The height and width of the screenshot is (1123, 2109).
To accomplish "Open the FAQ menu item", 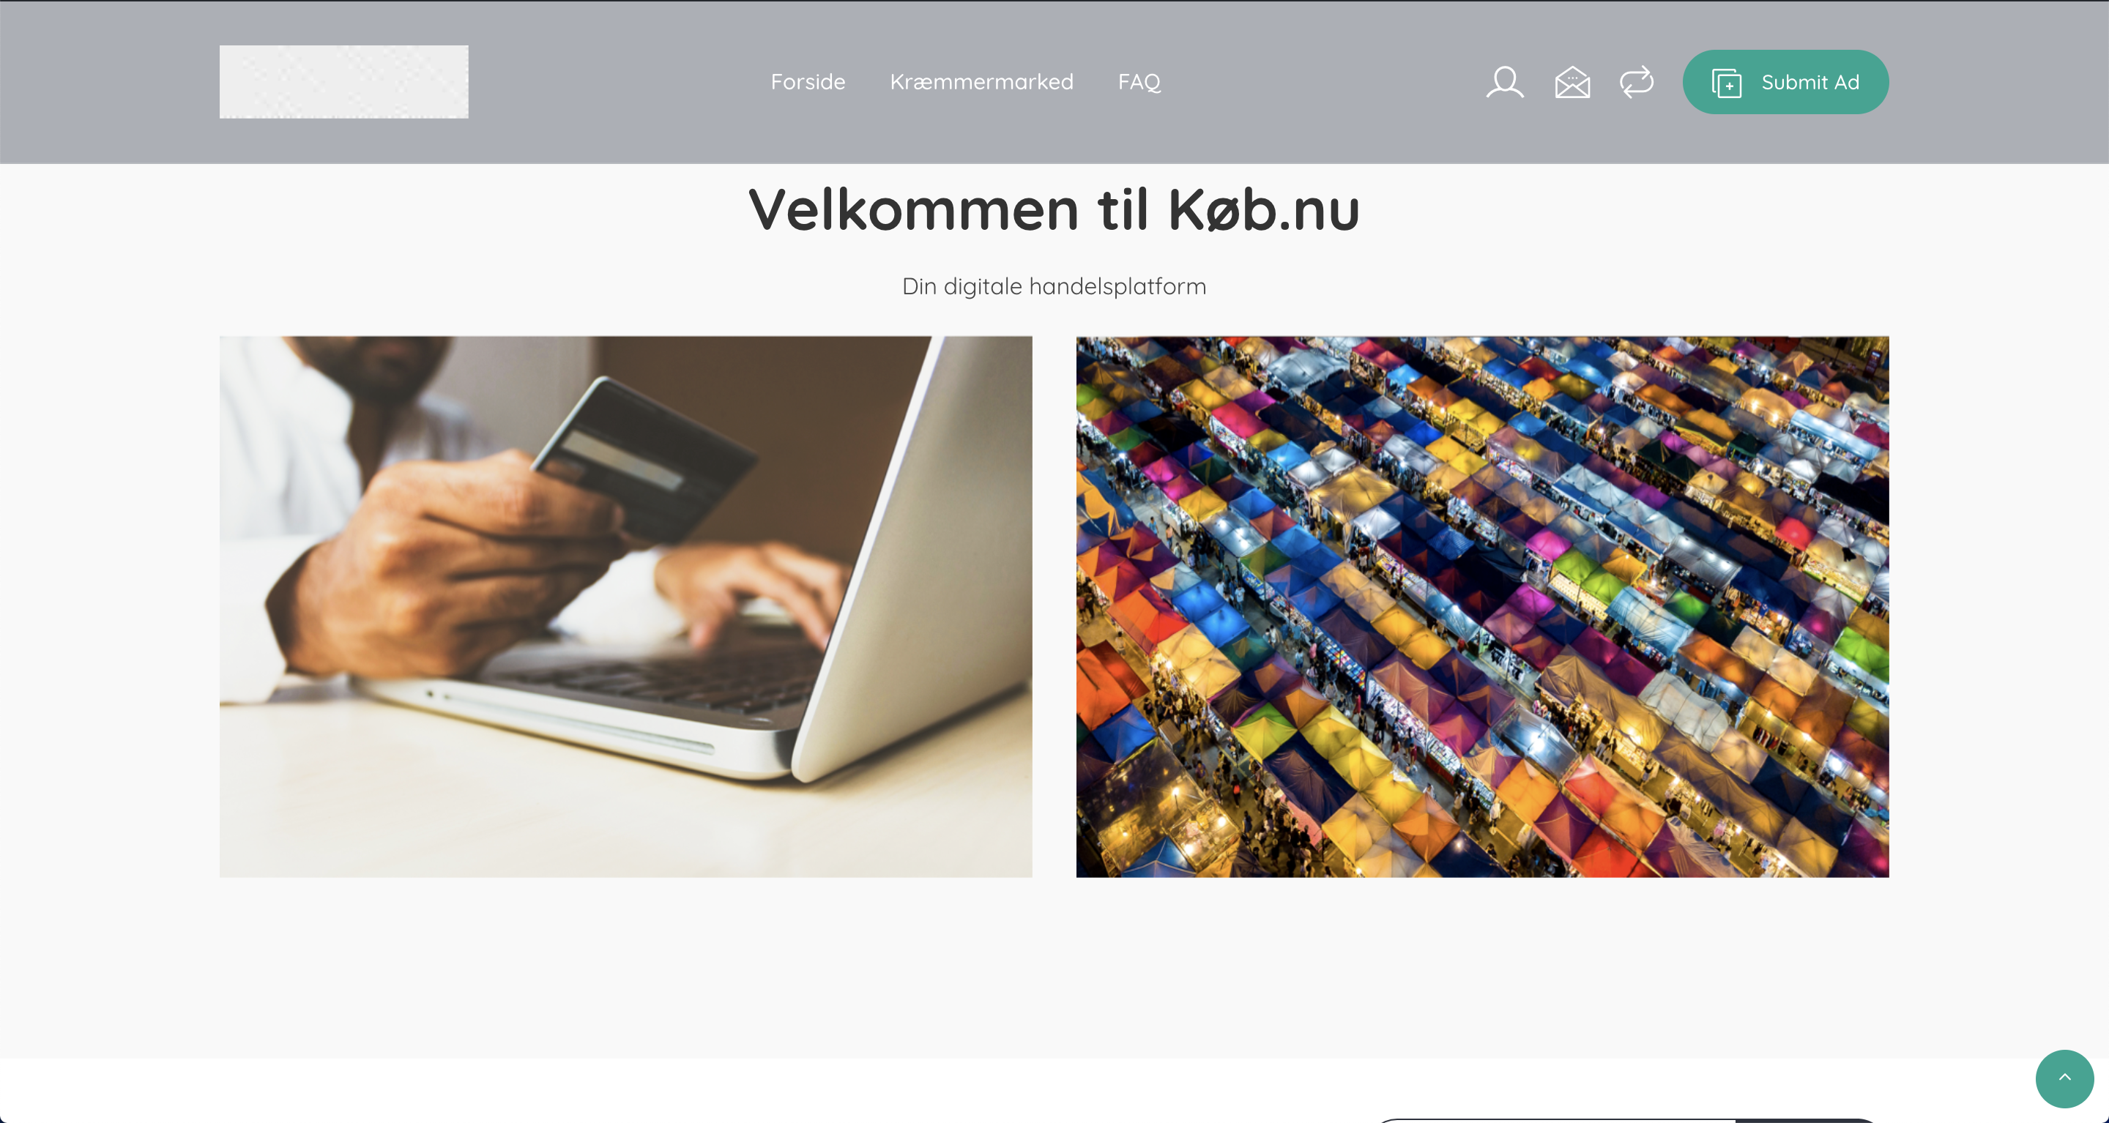I will pyautogui.click(x=1139, y=82).
